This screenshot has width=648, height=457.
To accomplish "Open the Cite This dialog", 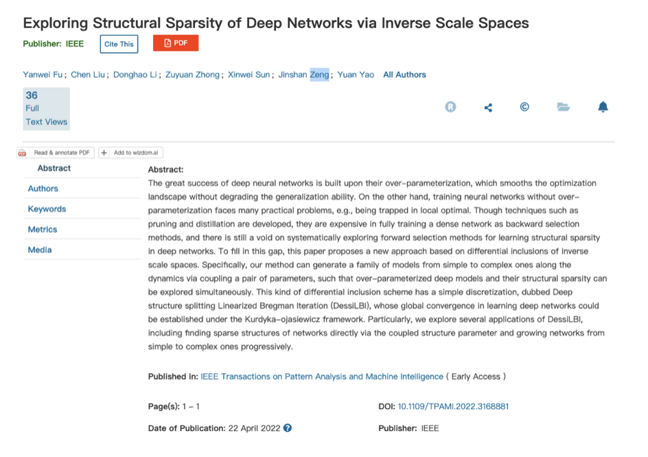I will coord(119,44).
